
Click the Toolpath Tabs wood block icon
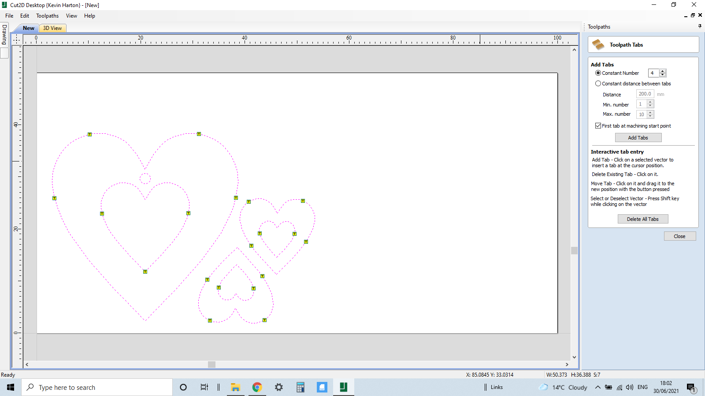[x=598, y=44]
